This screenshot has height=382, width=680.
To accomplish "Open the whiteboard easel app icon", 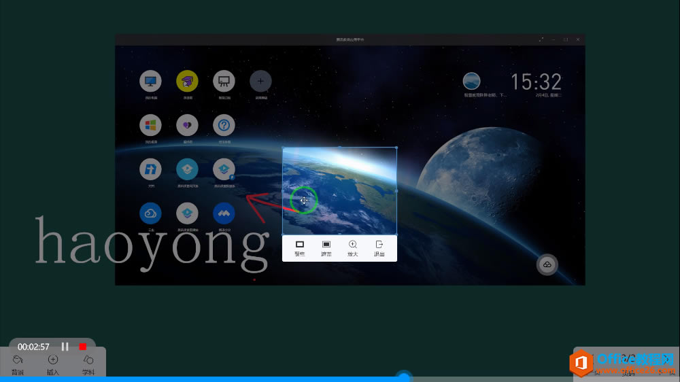I will click(224, 81).
